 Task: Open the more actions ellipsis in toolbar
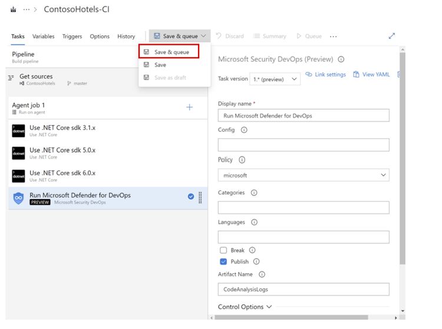pyautogui.click(x=334, y=36)
